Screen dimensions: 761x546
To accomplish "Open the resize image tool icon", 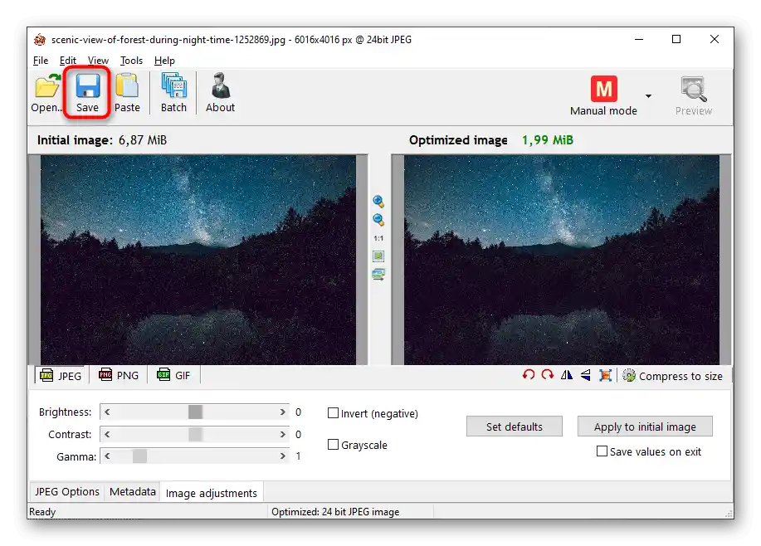I will pyautogui.click(x=605, y=375).
